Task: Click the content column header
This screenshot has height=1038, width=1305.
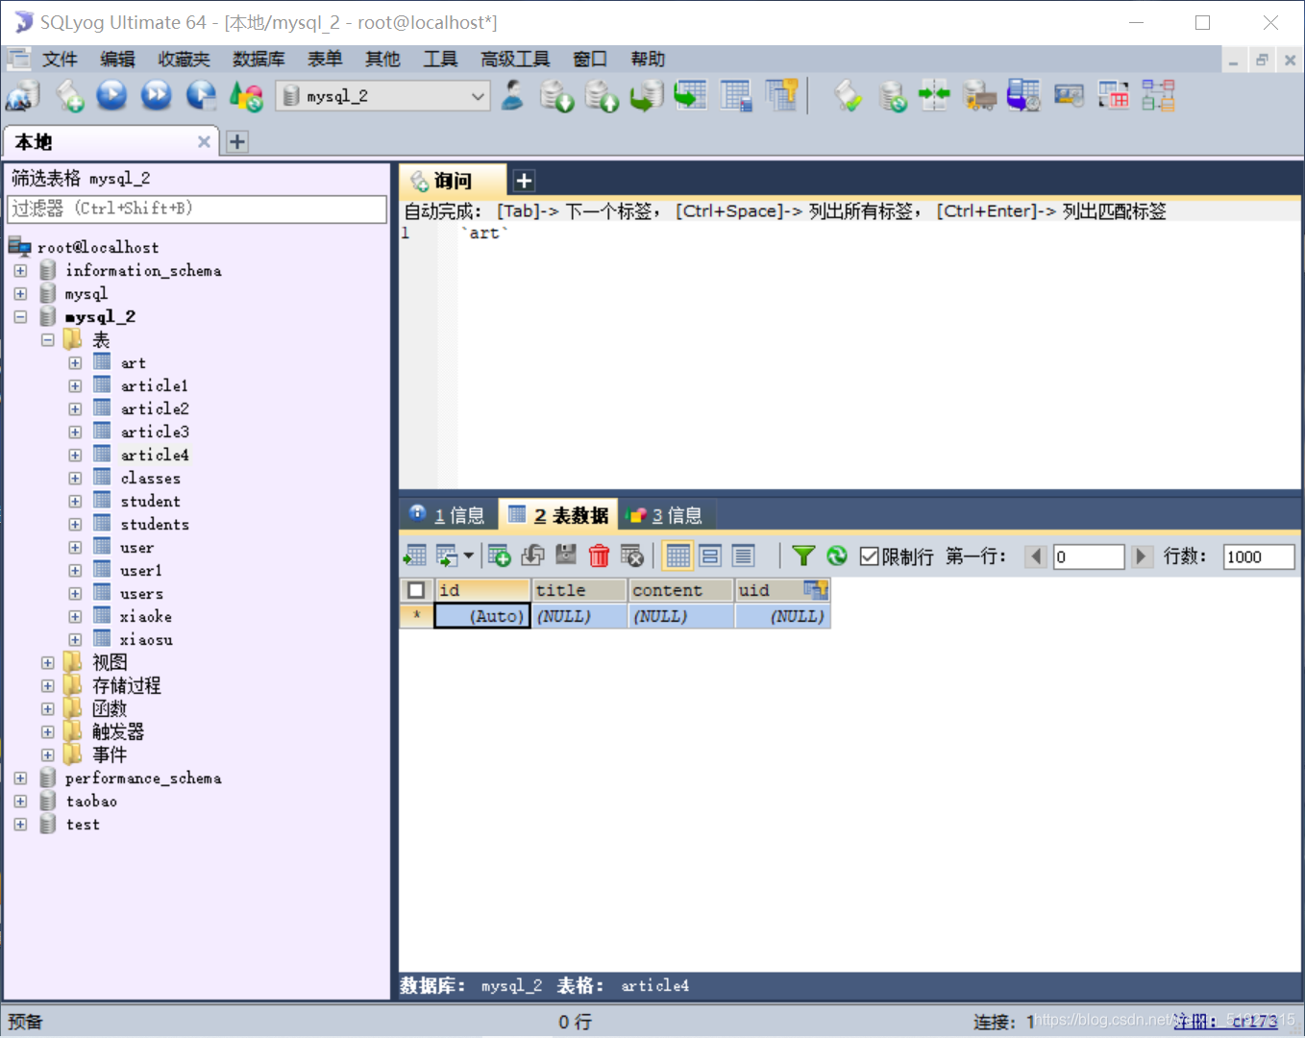Action: click(681, 590)
